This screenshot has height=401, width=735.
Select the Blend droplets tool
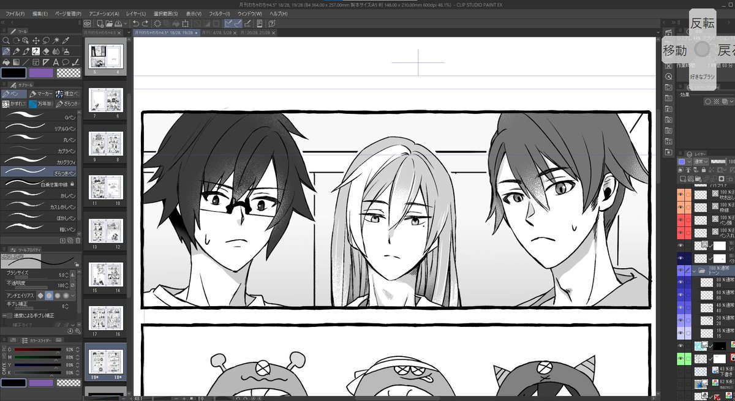55,51
